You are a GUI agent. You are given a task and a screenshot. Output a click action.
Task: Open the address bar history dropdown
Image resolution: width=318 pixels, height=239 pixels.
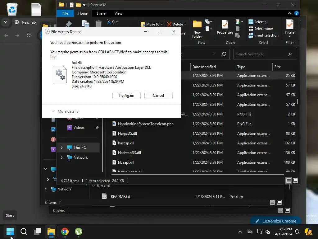coord(214,54)
